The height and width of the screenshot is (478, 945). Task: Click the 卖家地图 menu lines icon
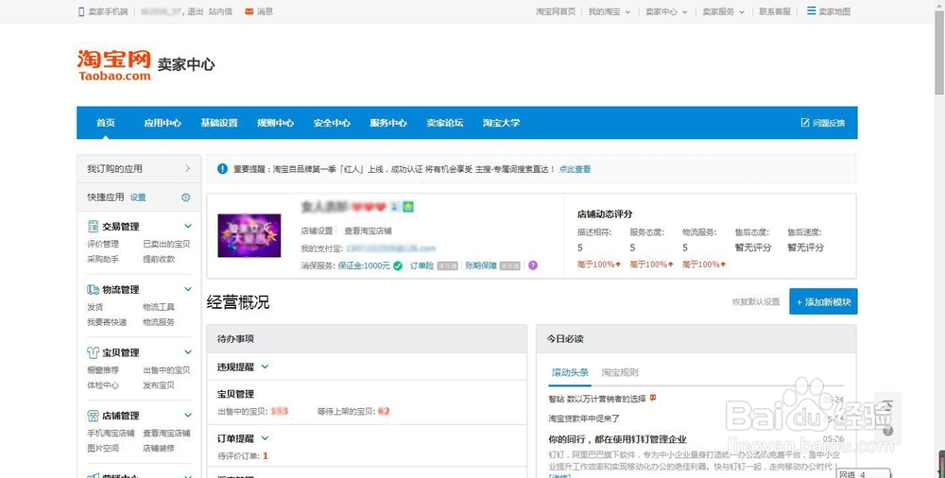click(x=811, y=10)
